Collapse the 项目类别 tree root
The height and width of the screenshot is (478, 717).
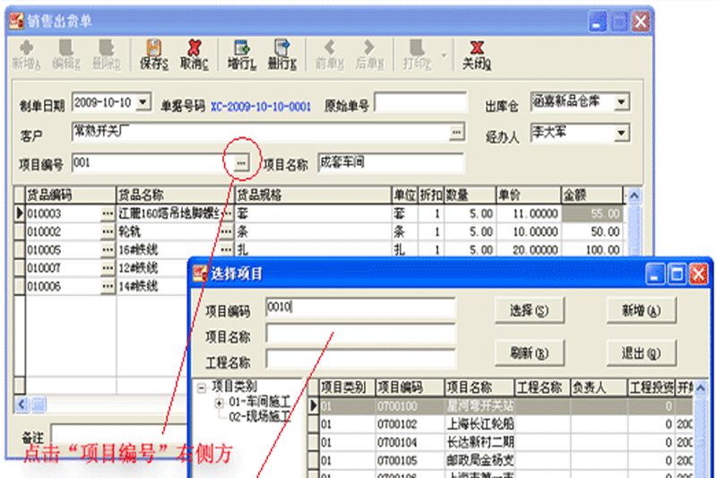[x=201, y=388]
